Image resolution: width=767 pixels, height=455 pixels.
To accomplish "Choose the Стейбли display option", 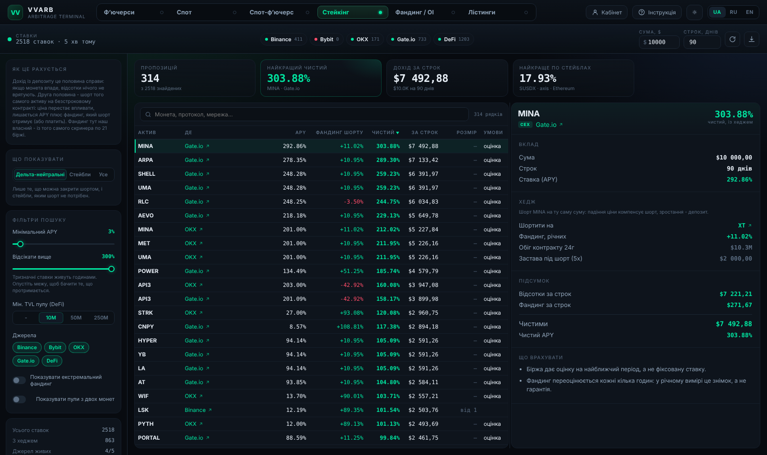I will [x=80, y=175].
